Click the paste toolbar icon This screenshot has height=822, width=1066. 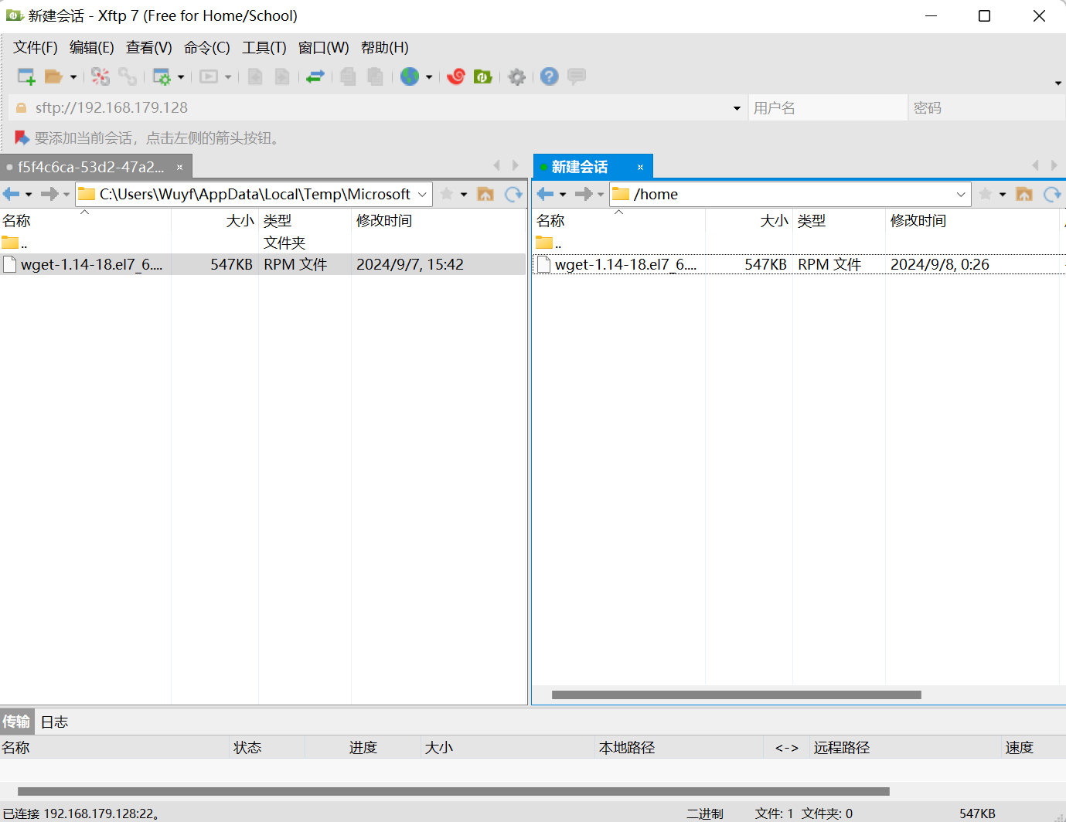tap(376, 76)
